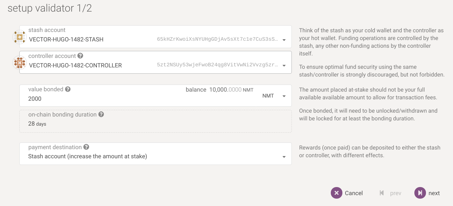Click the prev button
The width and height of the screenshot is (453, 206).
click(x=390, y=193)
